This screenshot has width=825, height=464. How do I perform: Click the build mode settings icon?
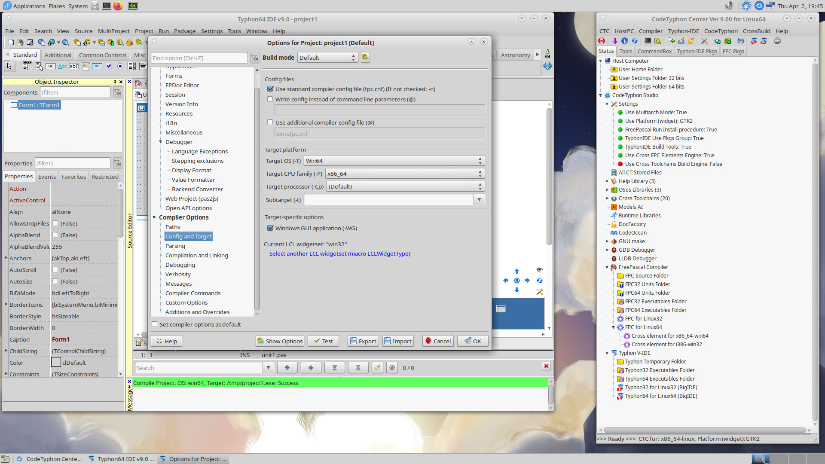[x=365, y=58]
